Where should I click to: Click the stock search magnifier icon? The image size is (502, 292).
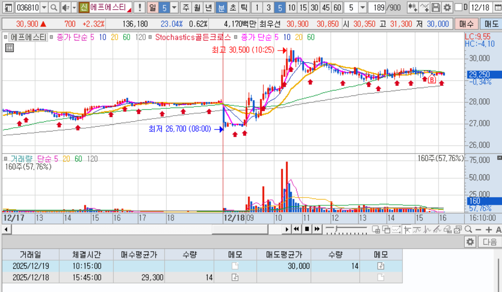tap(54, 7)
